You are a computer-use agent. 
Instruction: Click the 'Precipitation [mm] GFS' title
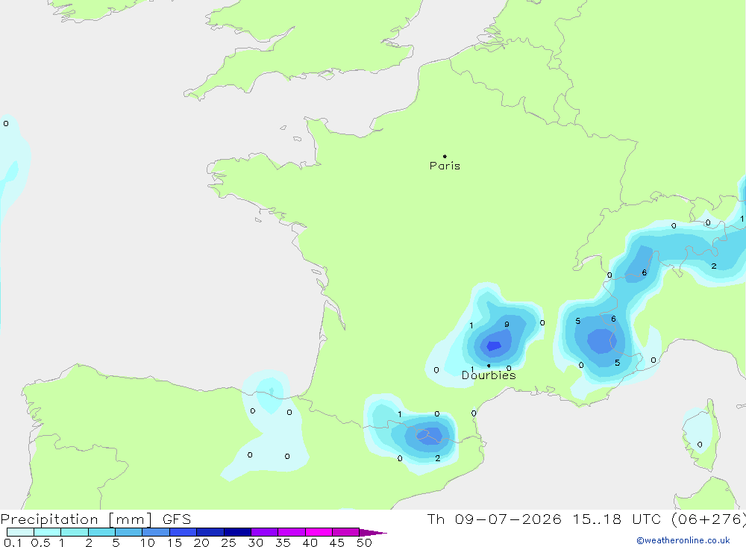tap(95, 519)
